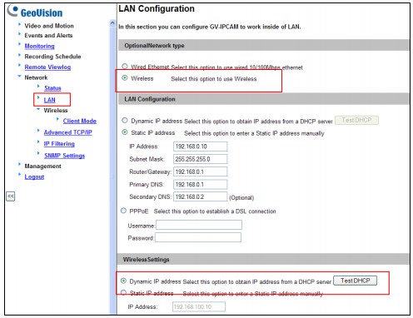
Task: Click the PPPoE Password field
Action: (198, 237)
